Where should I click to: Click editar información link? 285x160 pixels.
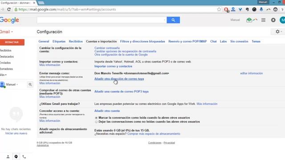click(251, 73)
